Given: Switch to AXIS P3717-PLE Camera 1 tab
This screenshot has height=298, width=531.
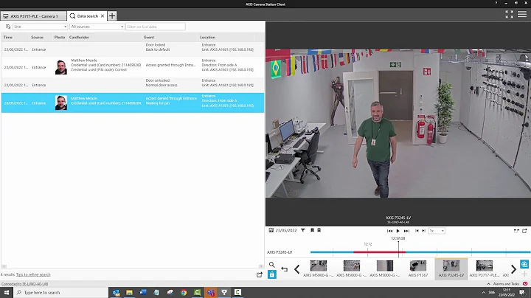Looking at the screenshot, I should [33, 16].
